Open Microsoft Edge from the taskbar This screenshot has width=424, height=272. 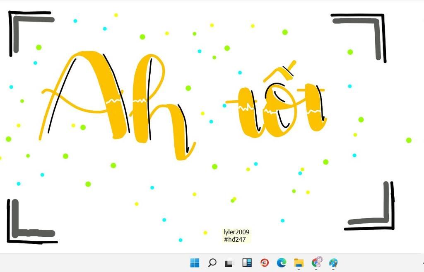[x=282, y=262]
